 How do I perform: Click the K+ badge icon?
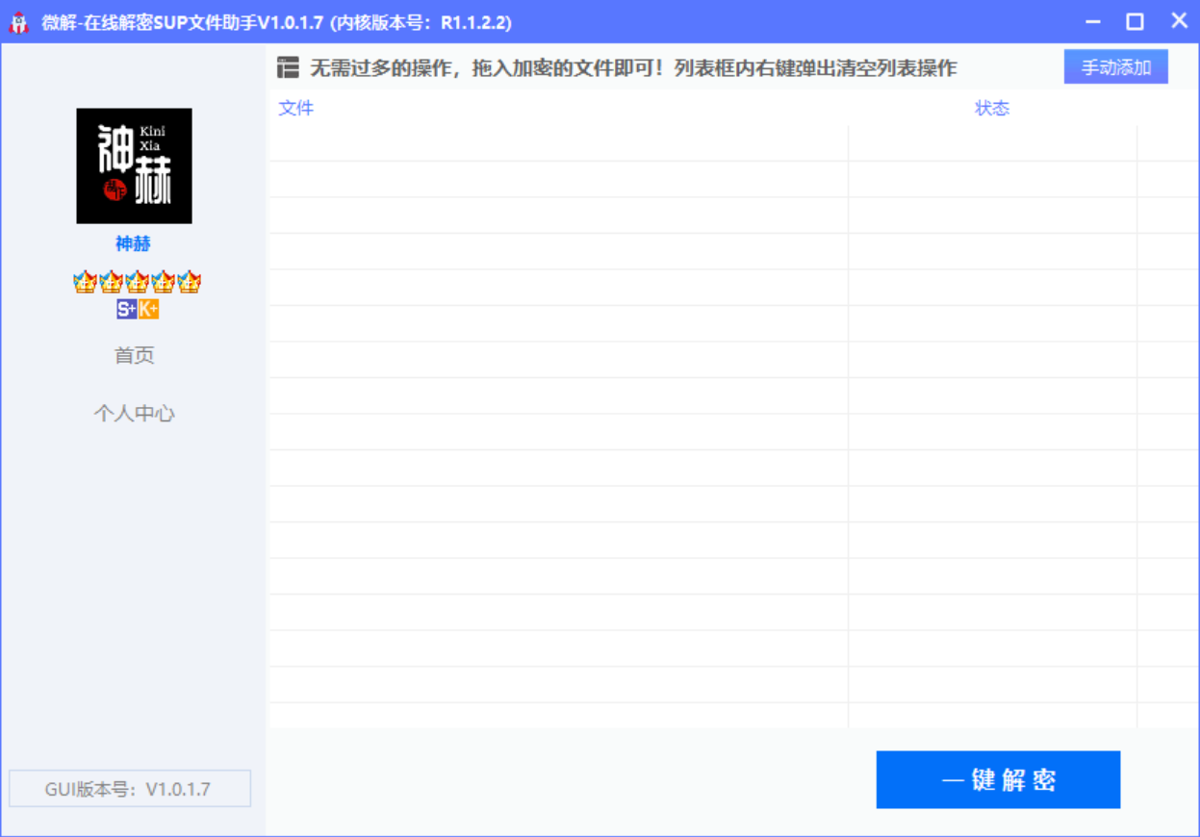coord(148,309)
